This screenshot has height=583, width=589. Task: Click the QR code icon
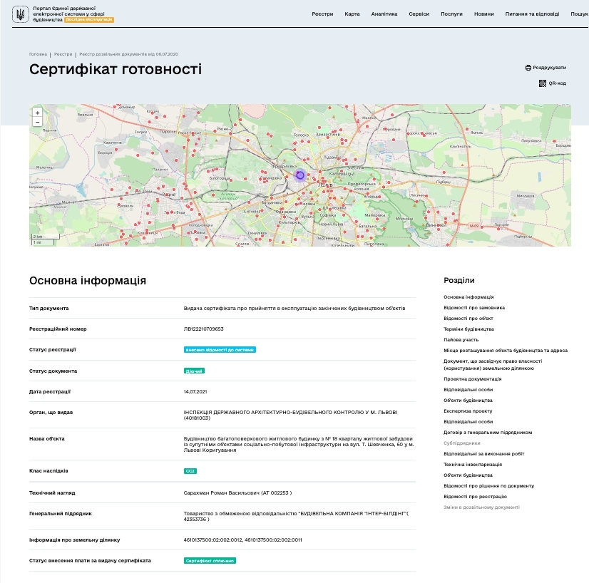tap(543, 83)
